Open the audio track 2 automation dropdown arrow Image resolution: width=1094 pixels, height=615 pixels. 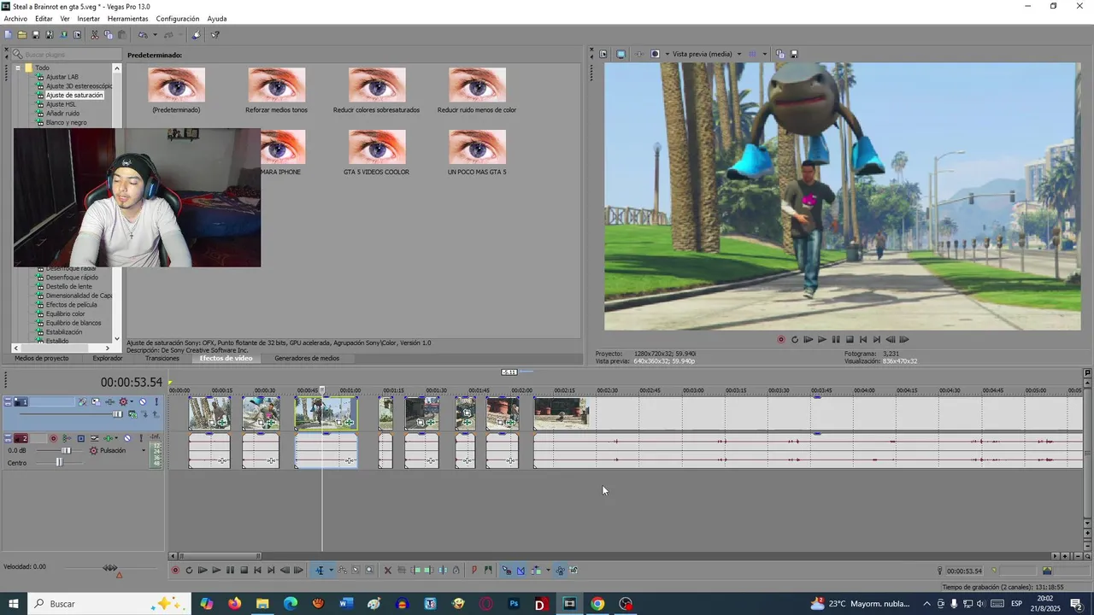[x=116, y=438]
